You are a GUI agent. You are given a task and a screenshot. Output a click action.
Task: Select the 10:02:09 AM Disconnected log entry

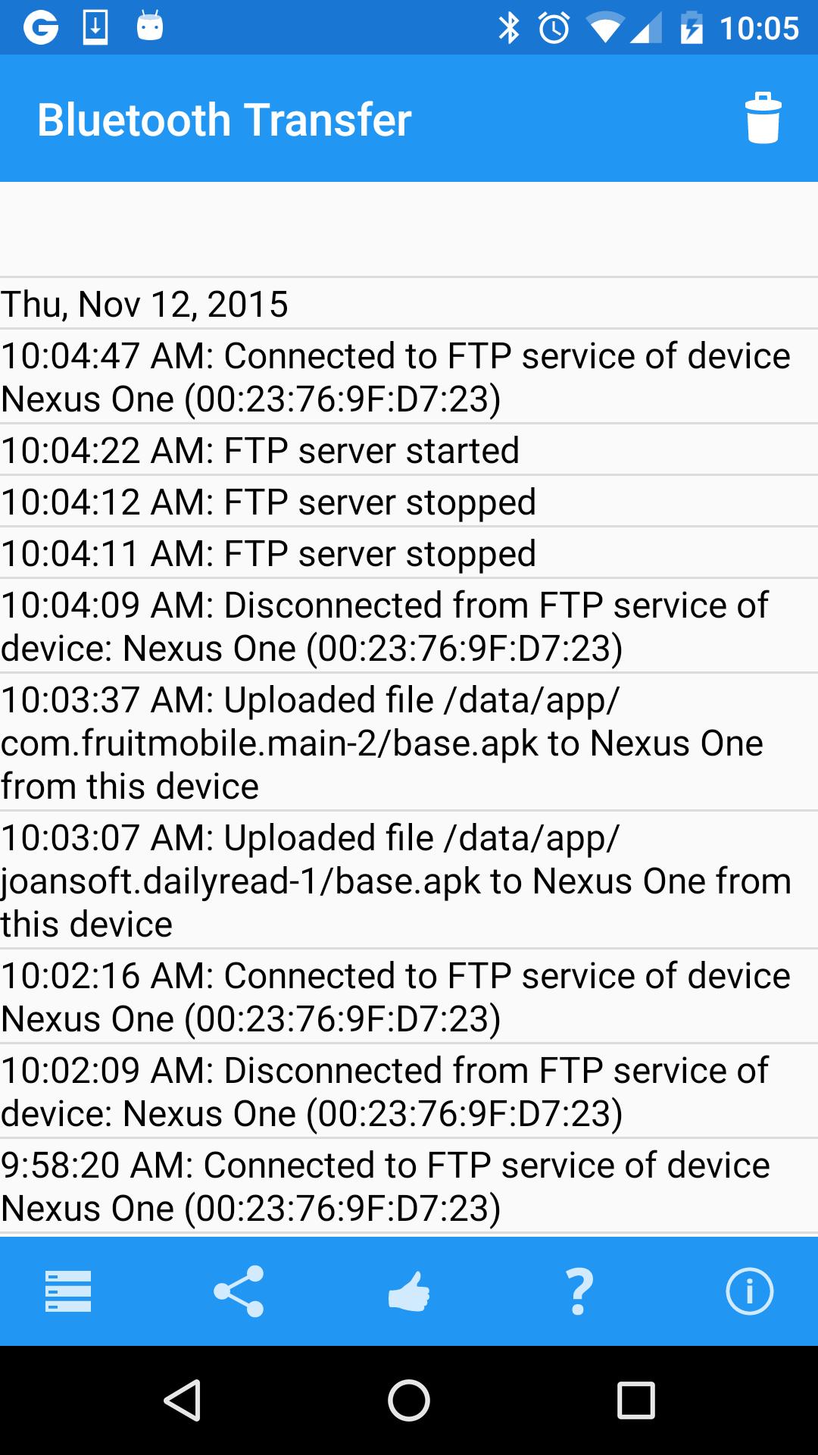click(409, 1091)
